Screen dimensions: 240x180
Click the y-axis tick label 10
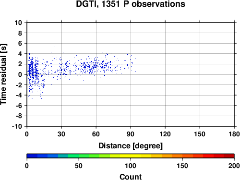tap(18, 23)
